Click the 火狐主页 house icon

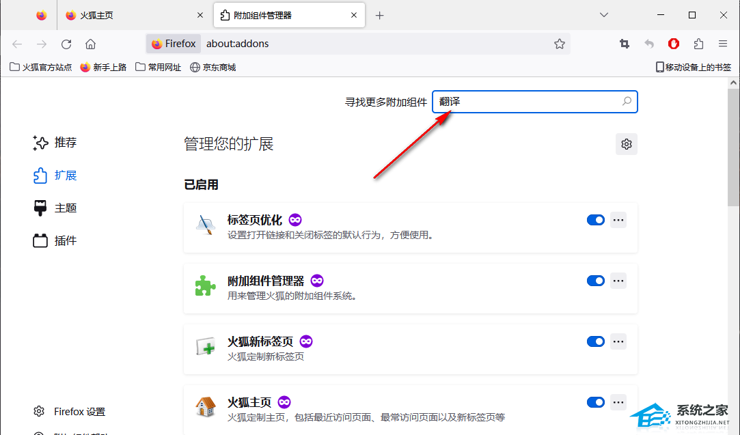tap(205, 407)
